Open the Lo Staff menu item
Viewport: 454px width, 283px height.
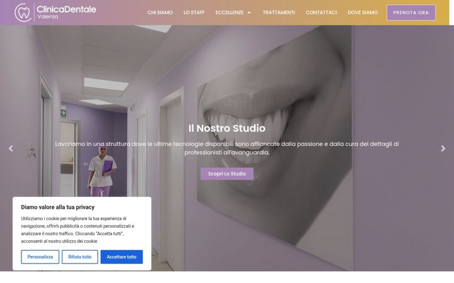(194, 13)
